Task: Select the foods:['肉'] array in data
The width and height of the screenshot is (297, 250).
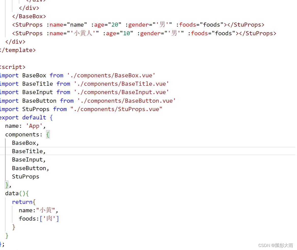Action: click(38, 218)
